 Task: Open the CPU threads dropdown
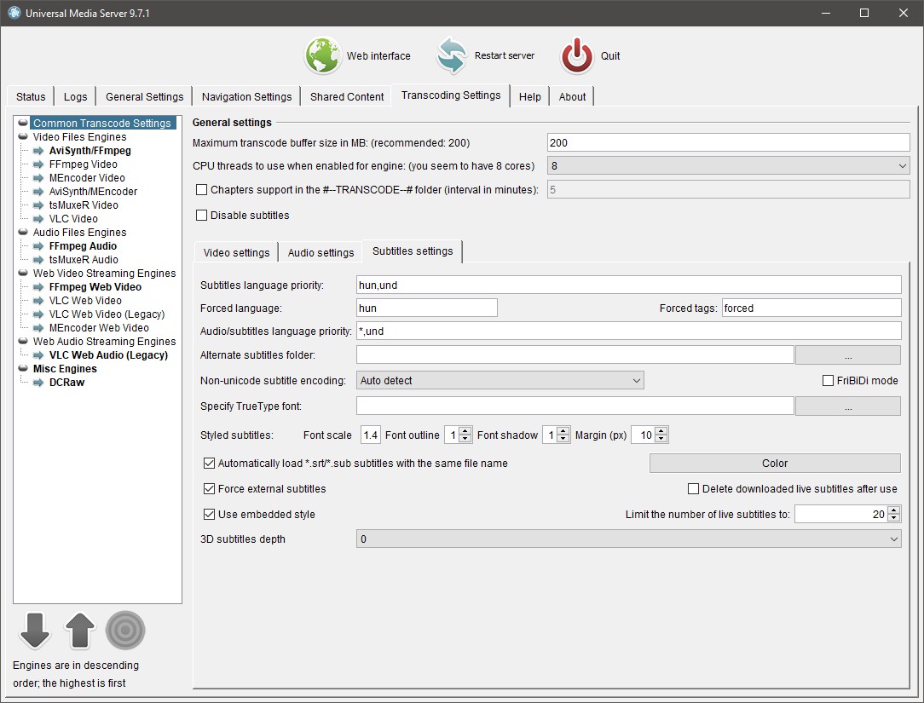(x=728, y=165)
